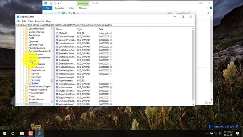Select the Servicing folder icon

click(29, 80)
